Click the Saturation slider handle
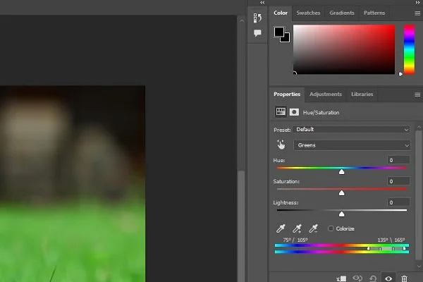 point(342,192)
